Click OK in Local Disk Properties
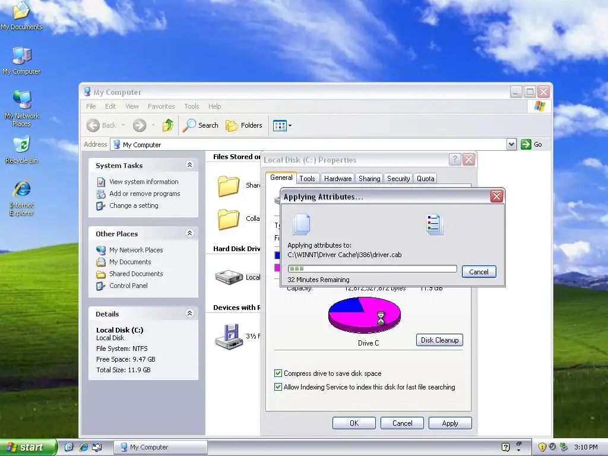This screenshot has height=456, width=608. pos(354,423)
